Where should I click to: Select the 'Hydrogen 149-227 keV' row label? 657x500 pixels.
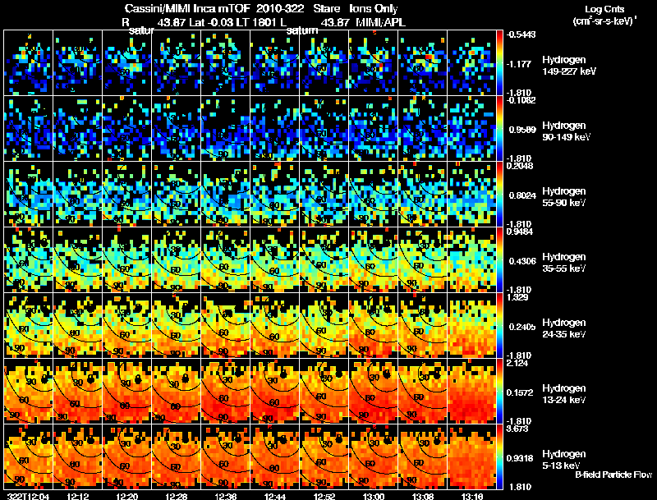pos(568,66)
